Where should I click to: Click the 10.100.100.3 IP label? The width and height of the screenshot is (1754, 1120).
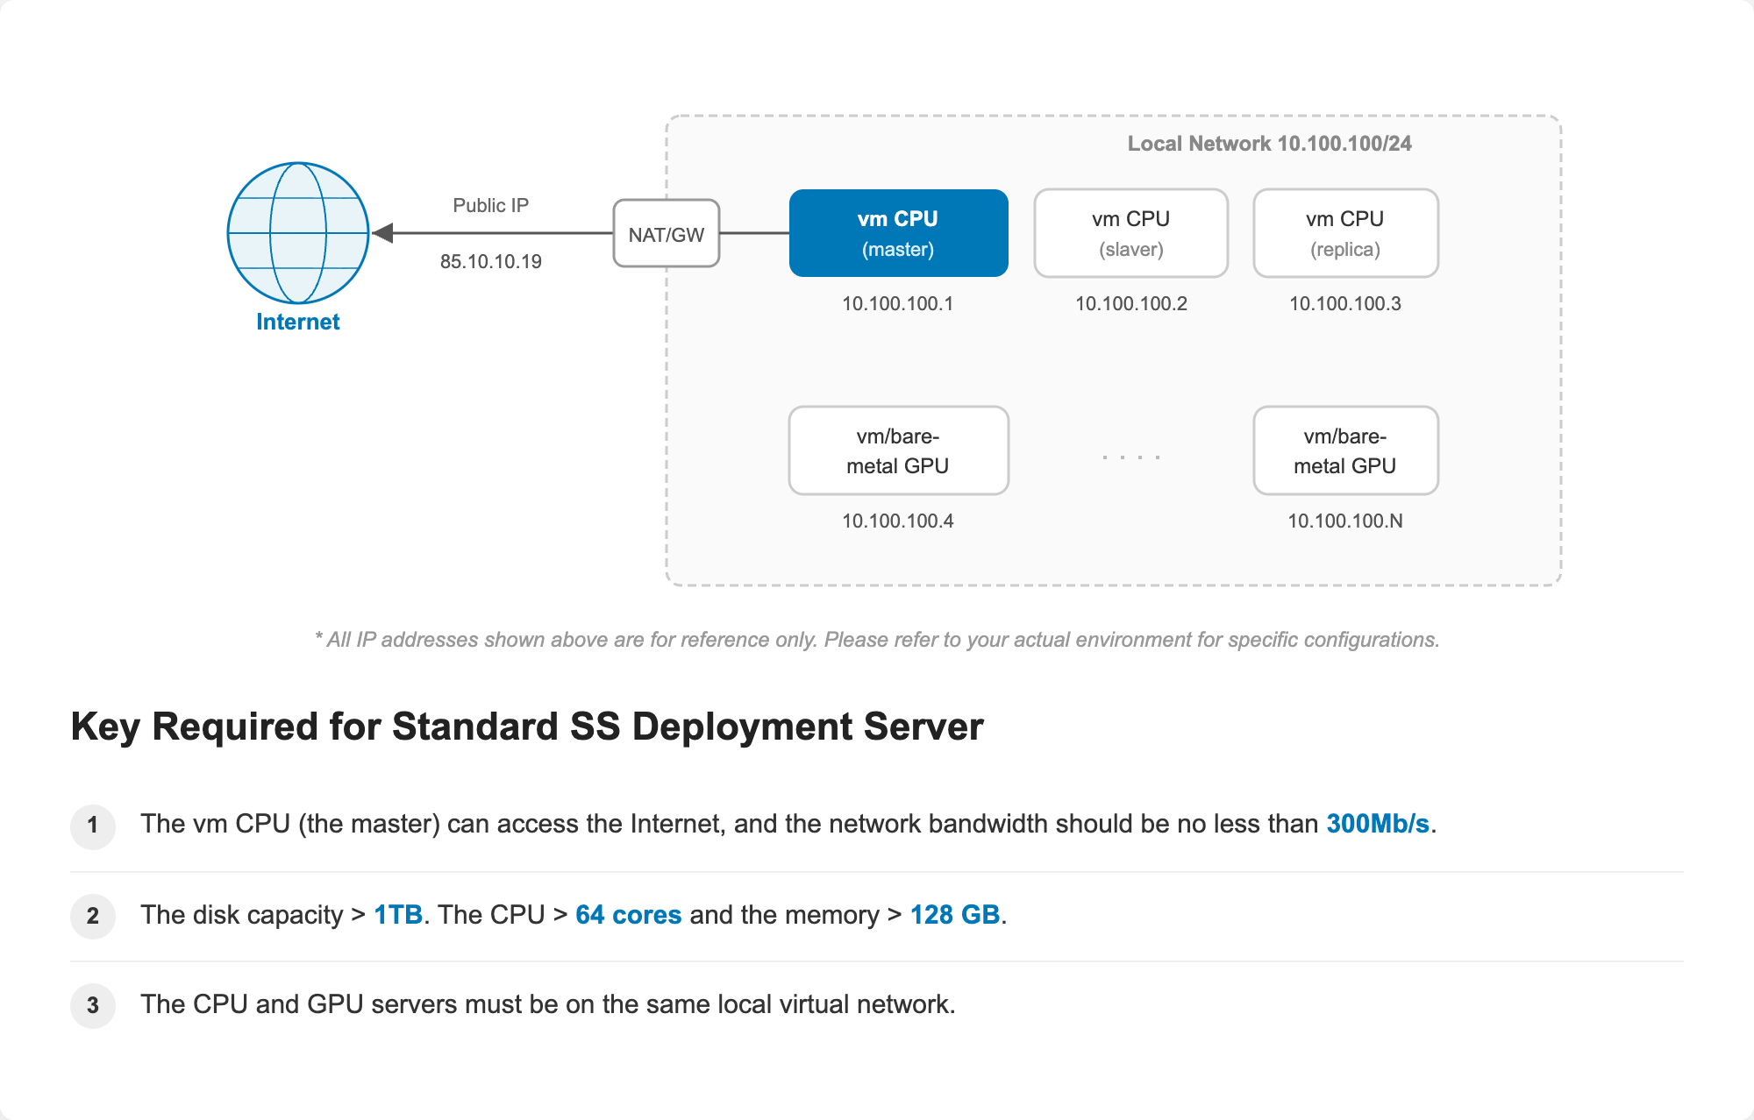pos(1345,303)
